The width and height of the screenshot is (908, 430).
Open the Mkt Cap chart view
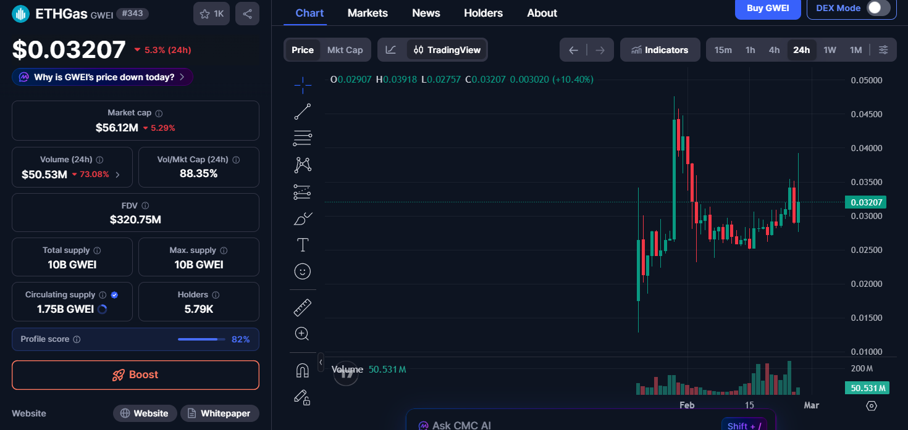[345, 49]
